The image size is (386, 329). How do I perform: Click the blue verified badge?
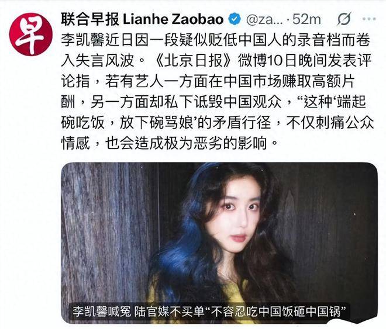(235, 19)
